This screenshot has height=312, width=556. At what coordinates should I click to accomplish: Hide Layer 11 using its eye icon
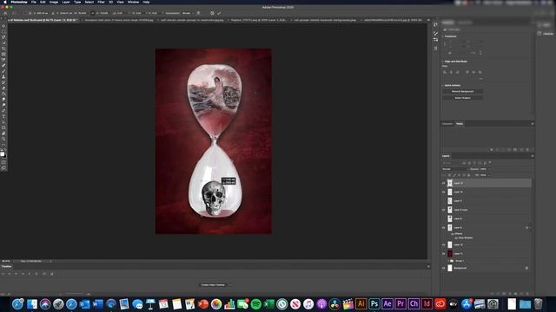pyautogui.click(x=444, y=254)
